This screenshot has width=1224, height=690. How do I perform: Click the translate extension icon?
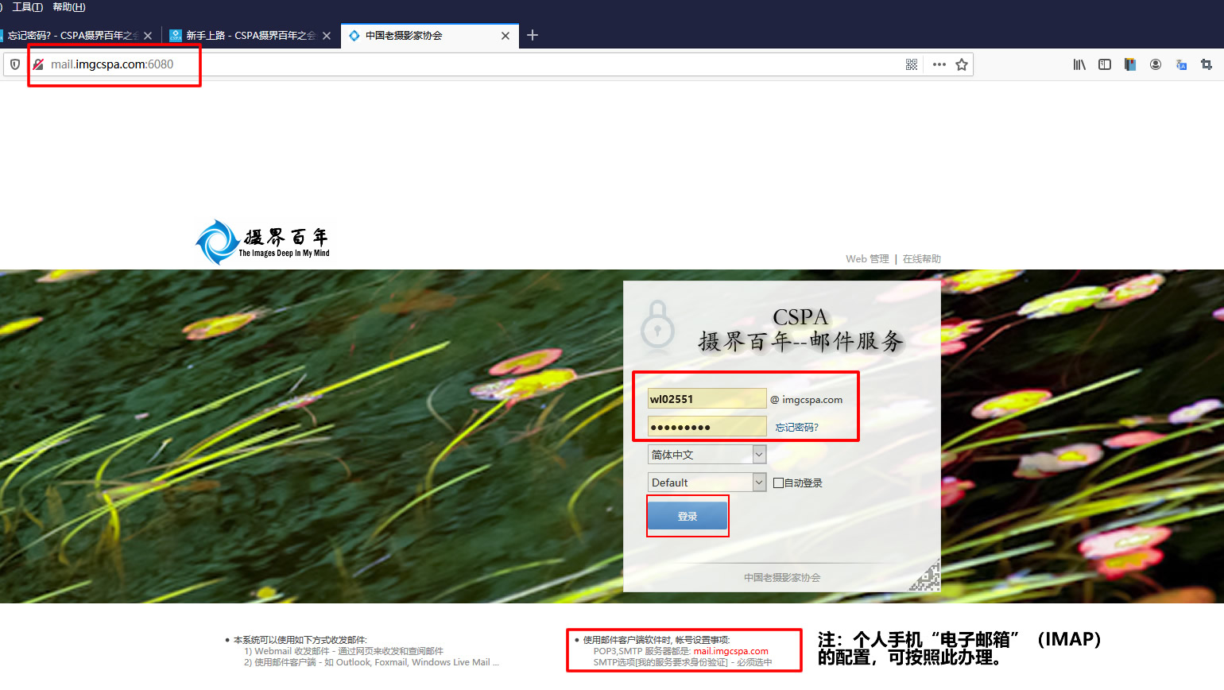pyautogui.click(x=1181, y=64)
